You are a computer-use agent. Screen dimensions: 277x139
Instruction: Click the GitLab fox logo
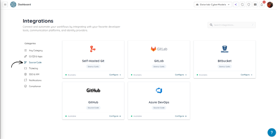(x=153, y=49)
